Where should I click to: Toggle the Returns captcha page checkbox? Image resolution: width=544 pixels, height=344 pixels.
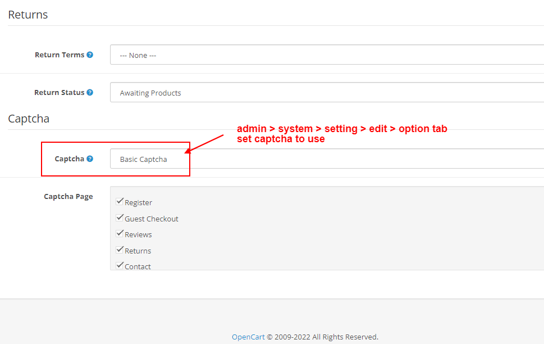point(120,250)
